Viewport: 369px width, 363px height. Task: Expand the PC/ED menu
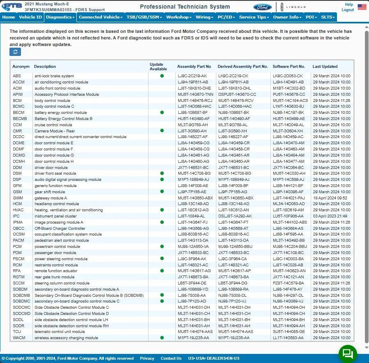click(x=226, y=17)
